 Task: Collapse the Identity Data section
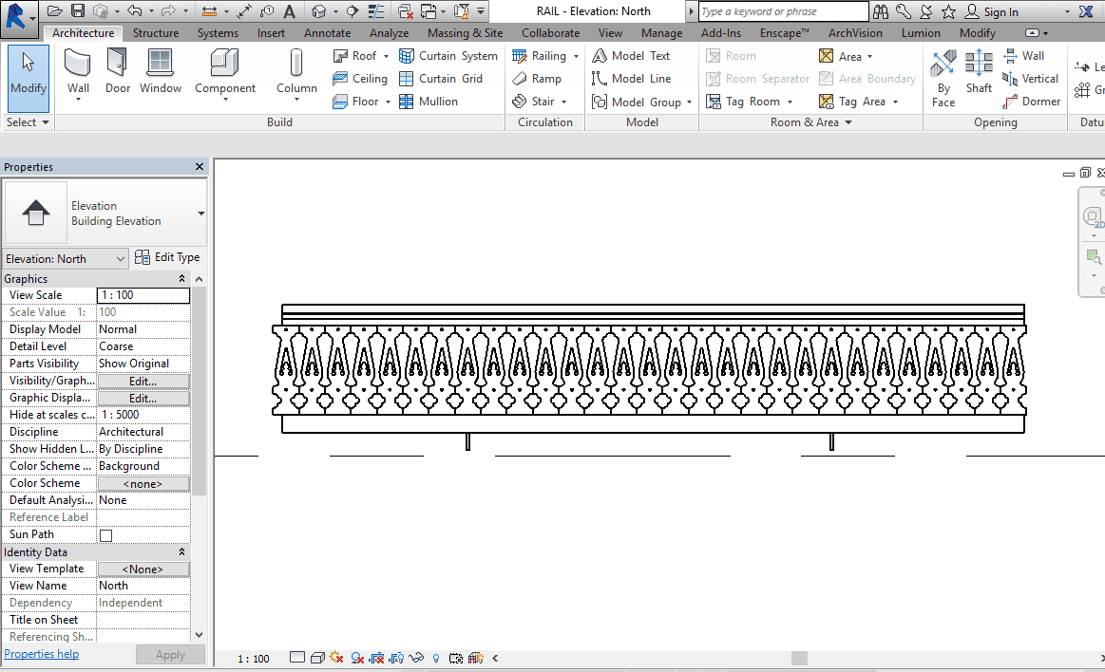(181, 552)
